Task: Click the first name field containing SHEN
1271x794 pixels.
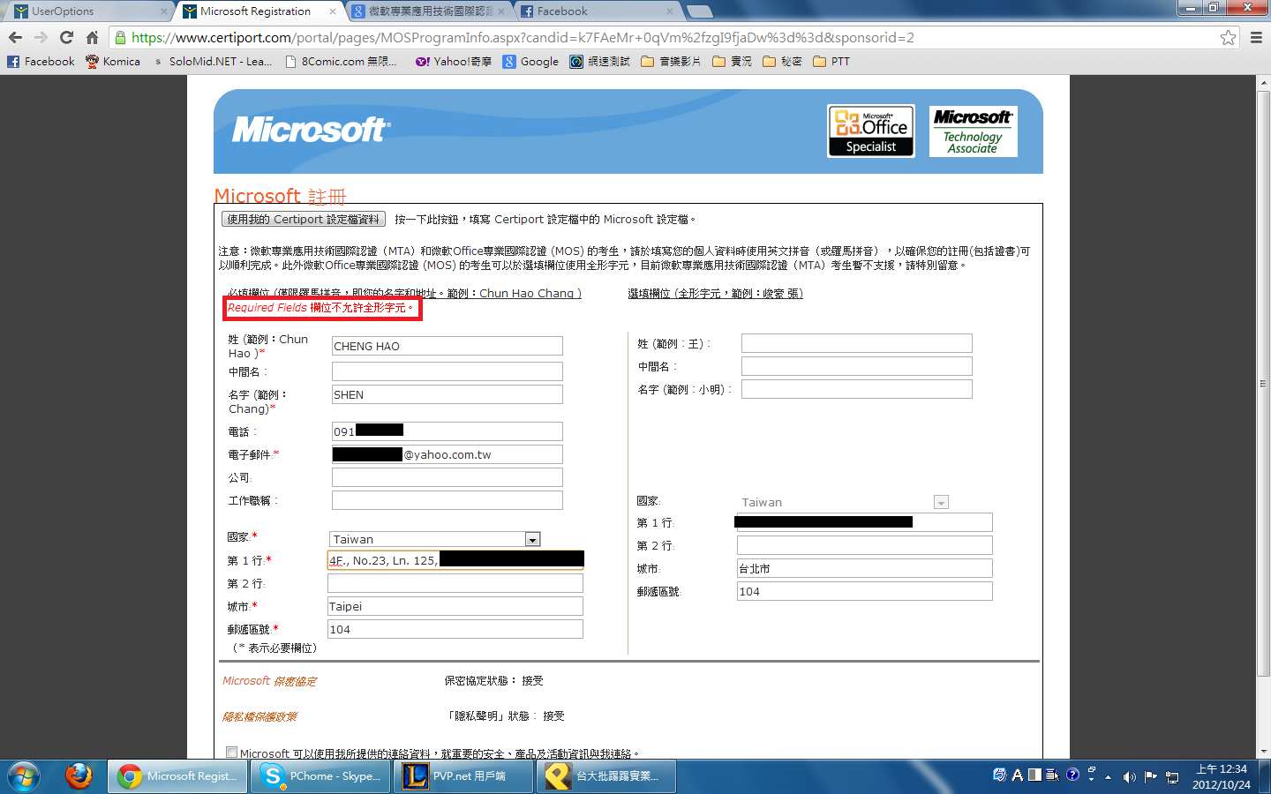Action: click(447, 394)
